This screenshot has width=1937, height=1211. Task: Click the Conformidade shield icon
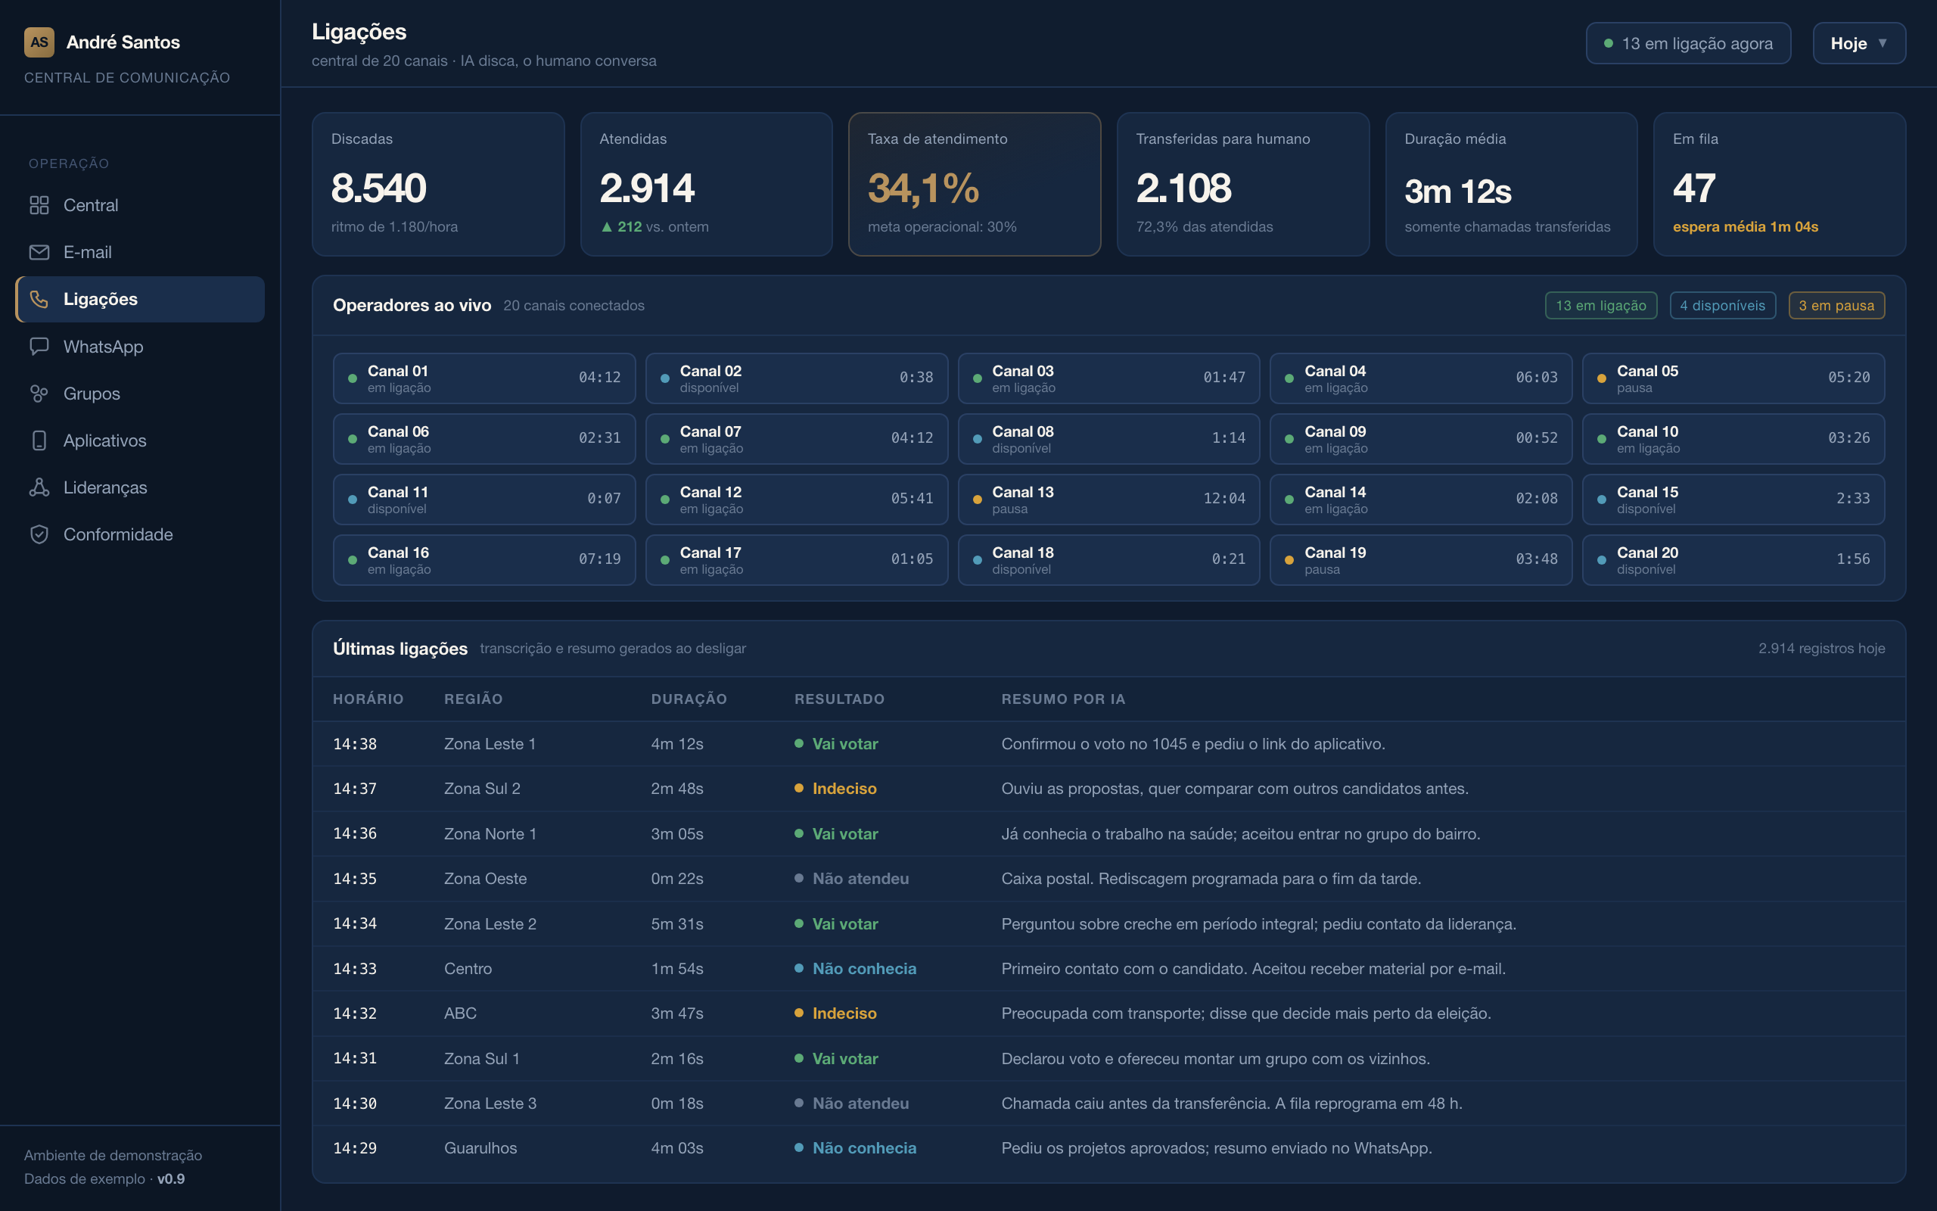[39, 534]
